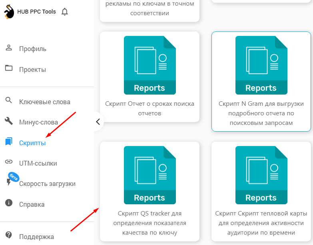
Task: Click the бета badge
Action: tap(14, 177)
